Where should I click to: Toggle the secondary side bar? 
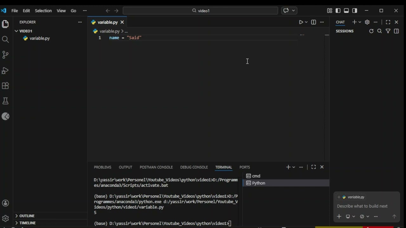click(355, 10)
